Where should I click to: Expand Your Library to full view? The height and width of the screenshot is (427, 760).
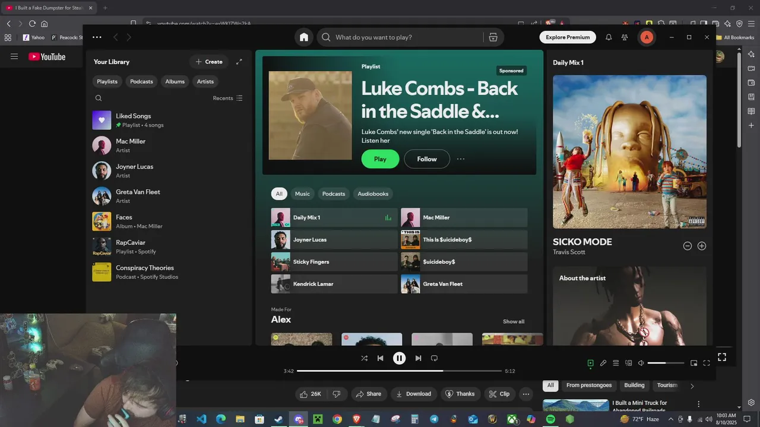239,62
